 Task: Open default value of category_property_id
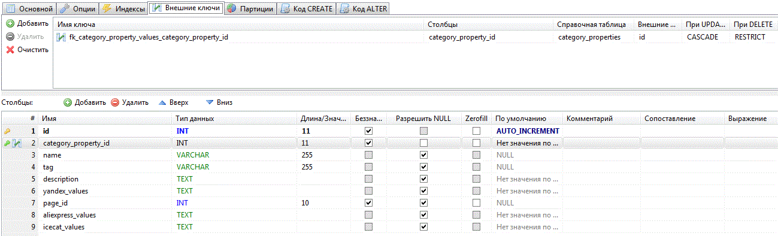pos(528,143)
